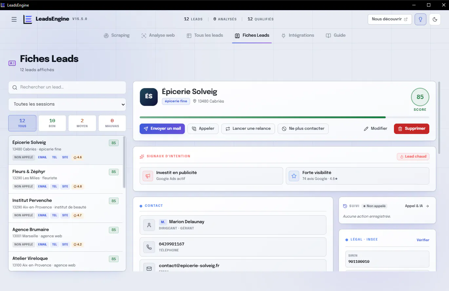Click the 4.2 star rating badge of Agence Brumaire
Viewport: 449px width, 291px height.
(78, 244)
